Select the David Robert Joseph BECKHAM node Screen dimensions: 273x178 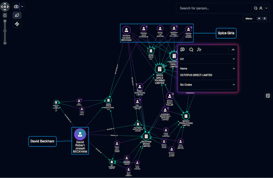click(80, 134)
